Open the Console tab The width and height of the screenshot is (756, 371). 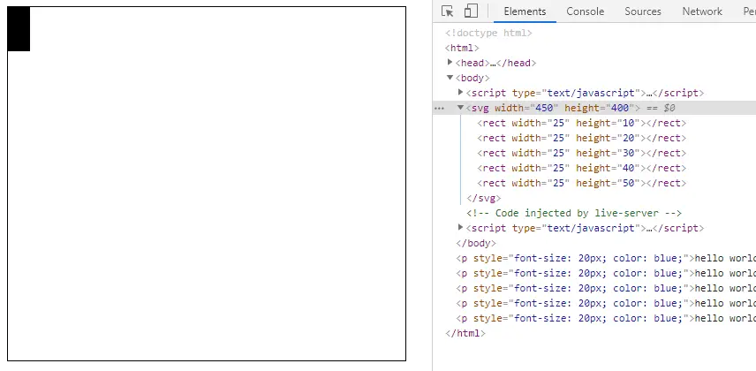click(585, 11)
